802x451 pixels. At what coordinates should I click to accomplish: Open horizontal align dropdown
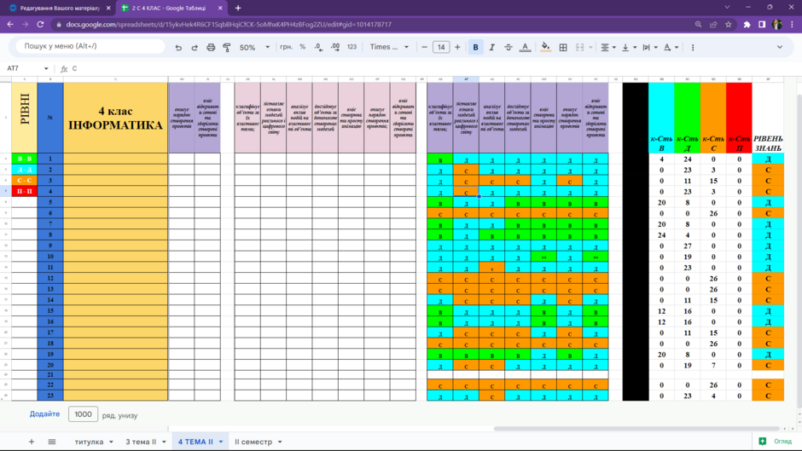tap(608, 47)
